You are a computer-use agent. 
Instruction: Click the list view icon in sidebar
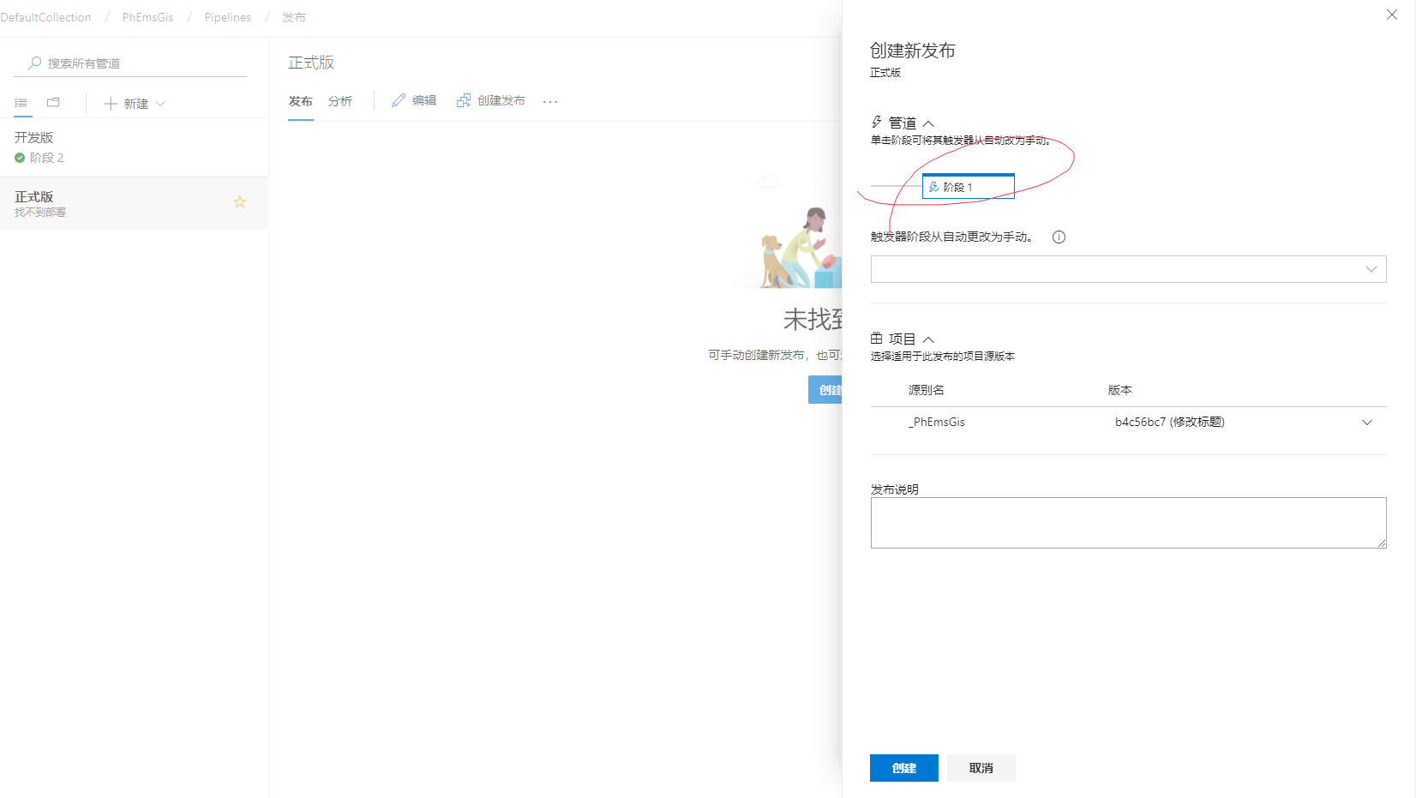(21, 103)
